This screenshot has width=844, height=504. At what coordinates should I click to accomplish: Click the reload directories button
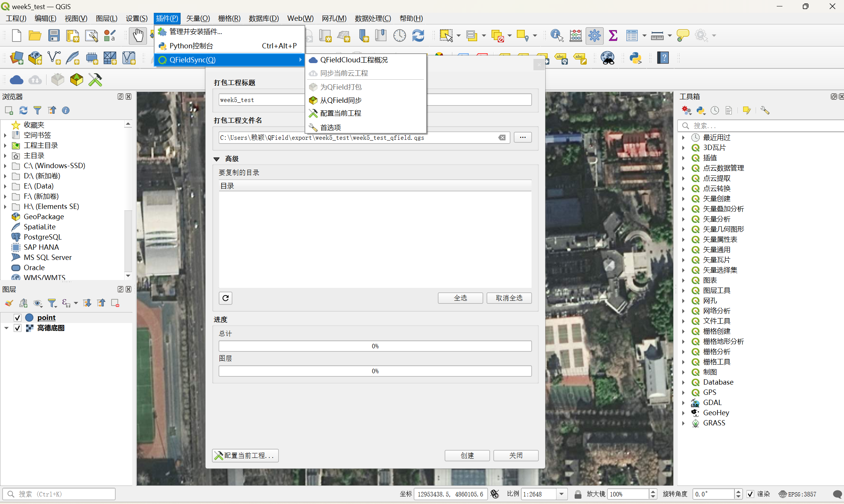226,298
